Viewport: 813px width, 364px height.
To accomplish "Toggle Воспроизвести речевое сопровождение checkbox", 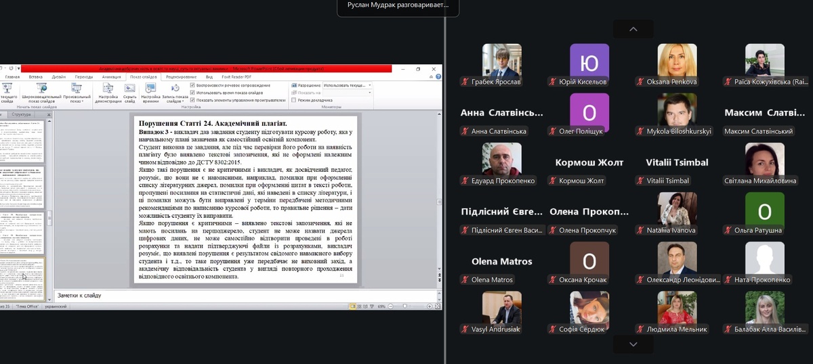I will tap(193, 85).
